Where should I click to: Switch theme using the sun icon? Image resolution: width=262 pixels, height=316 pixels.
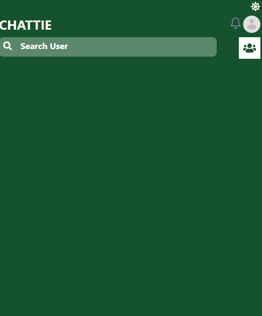pos(256,6)
